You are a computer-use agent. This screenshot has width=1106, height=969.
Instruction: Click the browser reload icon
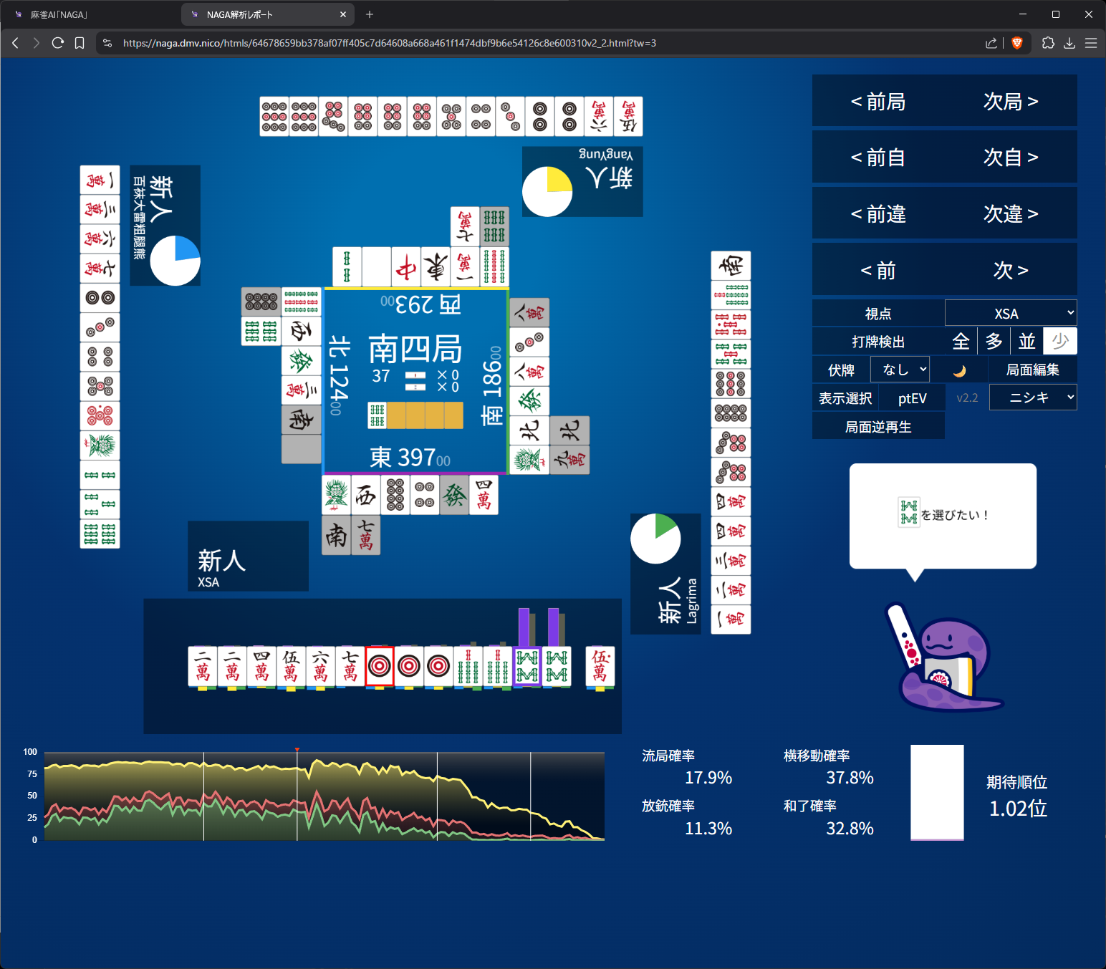pos(58,43)
